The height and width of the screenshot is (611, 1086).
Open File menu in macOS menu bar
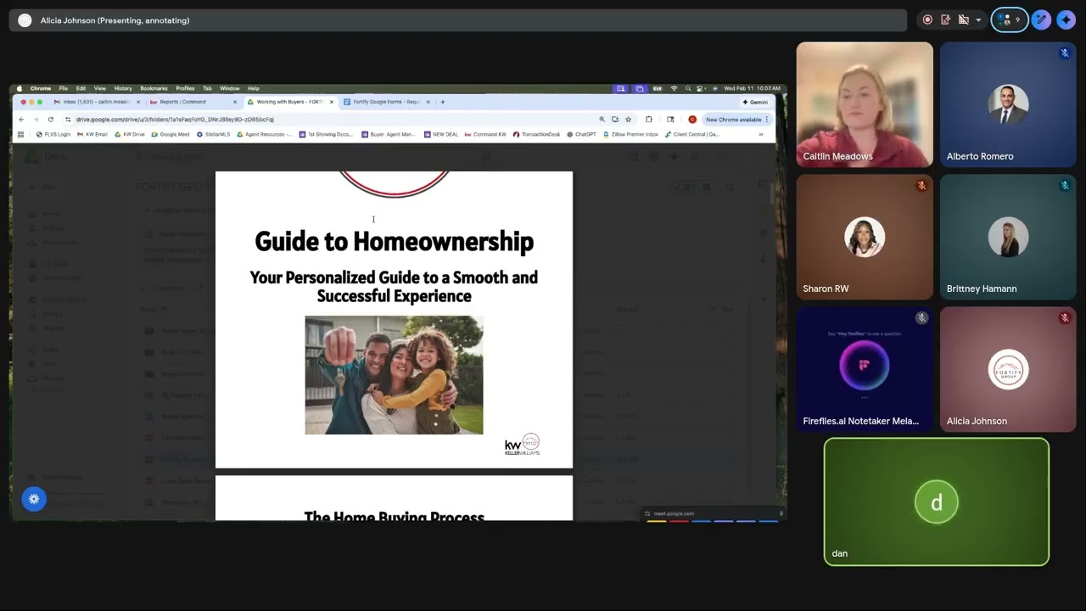coord(63,88)
